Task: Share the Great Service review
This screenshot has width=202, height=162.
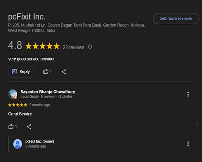Action: (29, 127)
